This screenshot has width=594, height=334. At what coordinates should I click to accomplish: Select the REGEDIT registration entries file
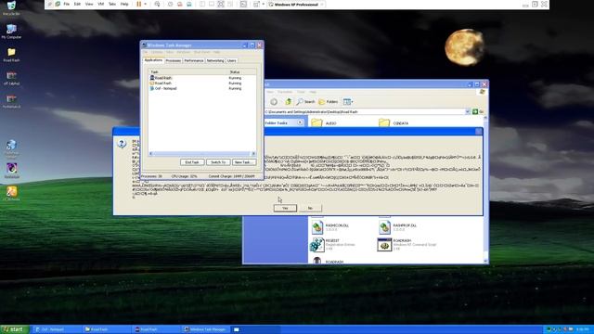click(332, 245)
